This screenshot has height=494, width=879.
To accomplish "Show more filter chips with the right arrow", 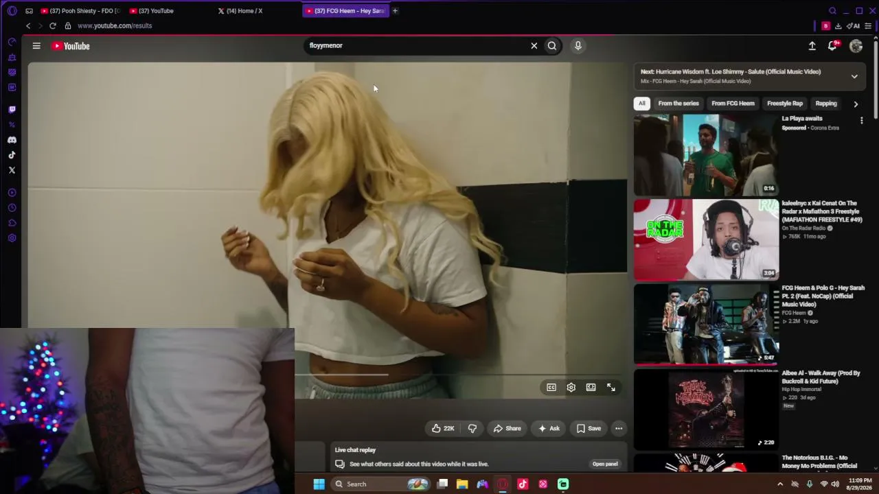I will [856, 104].
